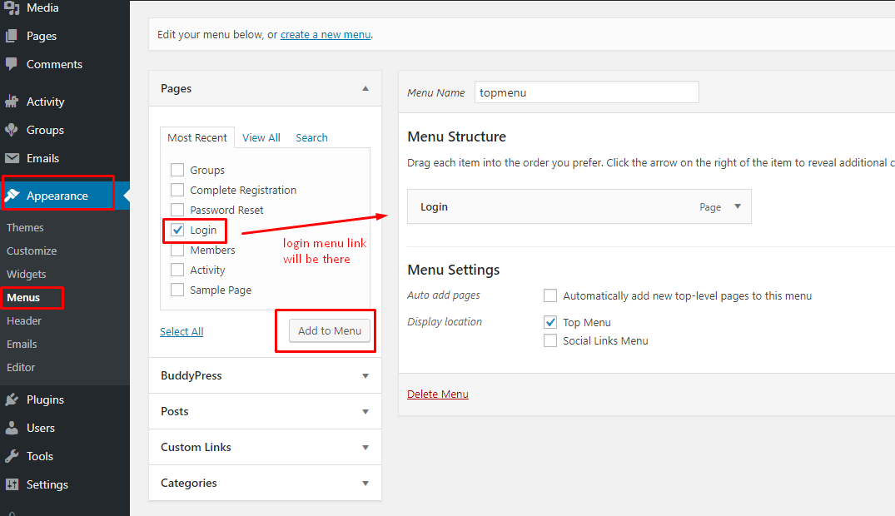Click the create a new menu link

click(326, 35)
